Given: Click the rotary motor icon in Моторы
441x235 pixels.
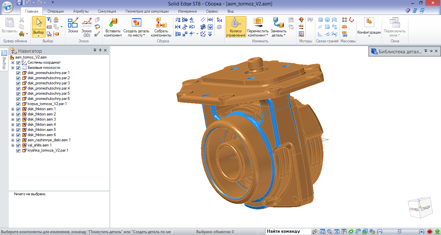Looking at the screenshot, I should pos(301,20).
